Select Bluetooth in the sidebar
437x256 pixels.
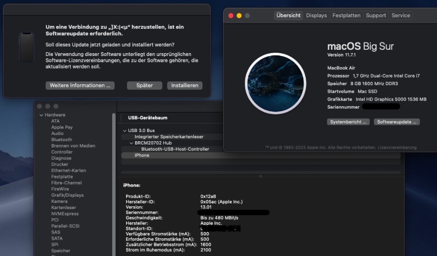coord(62,139)
